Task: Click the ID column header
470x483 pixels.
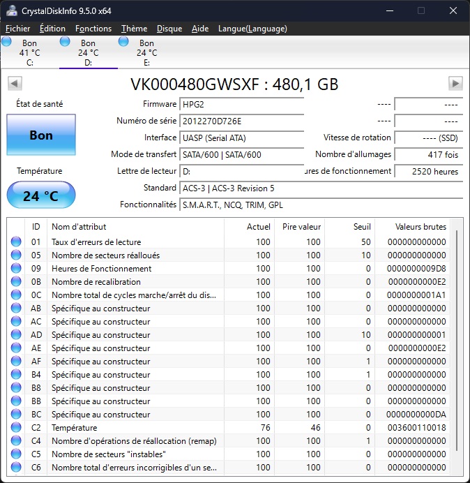Action: pyautogui.click(x=36, y=227)
